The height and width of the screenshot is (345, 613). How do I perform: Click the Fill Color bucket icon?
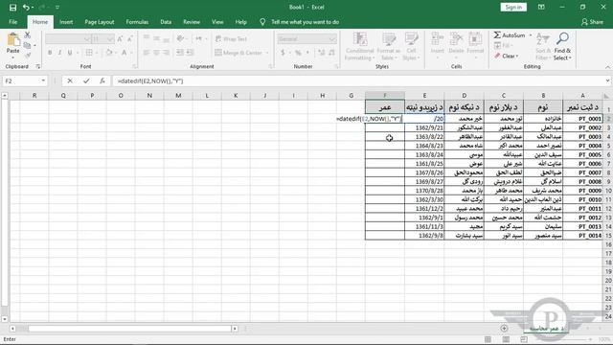click(x=109, y=53)
